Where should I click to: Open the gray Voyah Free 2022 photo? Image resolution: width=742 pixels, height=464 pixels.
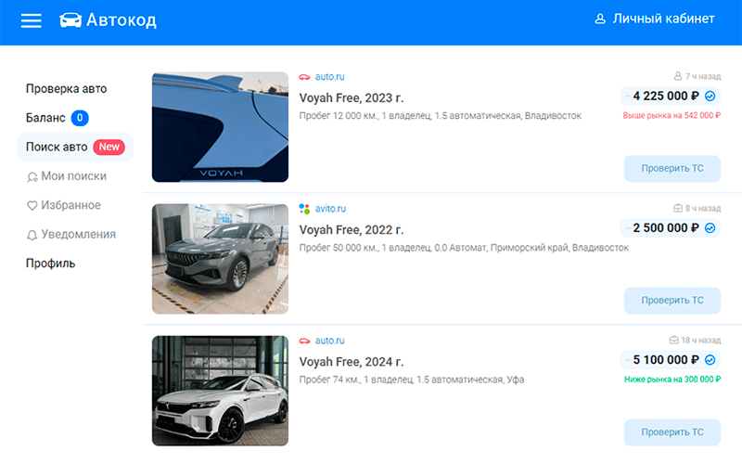pos(220,259)
